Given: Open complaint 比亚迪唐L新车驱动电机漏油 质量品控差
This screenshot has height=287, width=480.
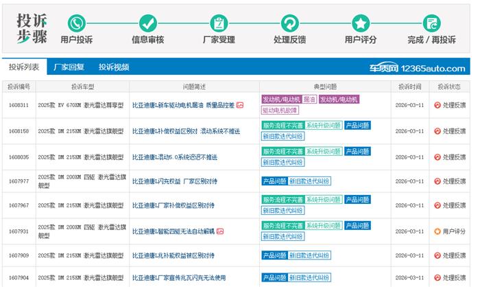Looking at the screenshot, I should pyautogui.click(x=183, y=105).
